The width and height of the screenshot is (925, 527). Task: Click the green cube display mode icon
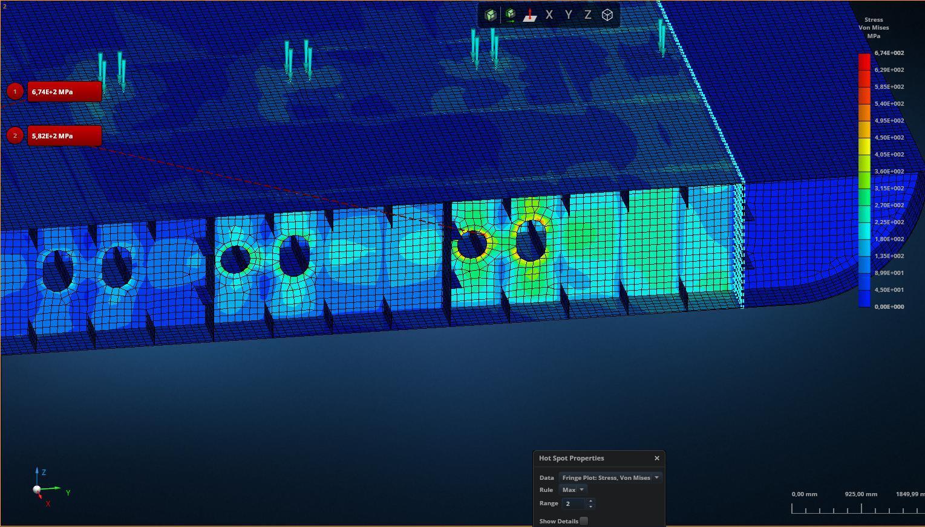point(491,15)
